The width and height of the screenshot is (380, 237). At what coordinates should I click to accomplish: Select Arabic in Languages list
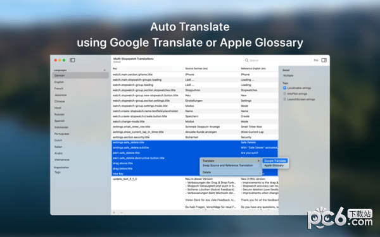pyautogui.click(x=80, y=154)
